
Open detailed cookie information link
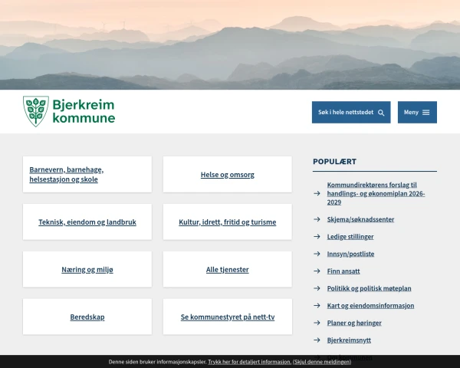(x=249, y=362)
